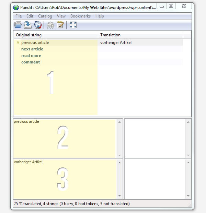
Task: Click the down arrow of translation editor scrollbar
Action: 120,196
